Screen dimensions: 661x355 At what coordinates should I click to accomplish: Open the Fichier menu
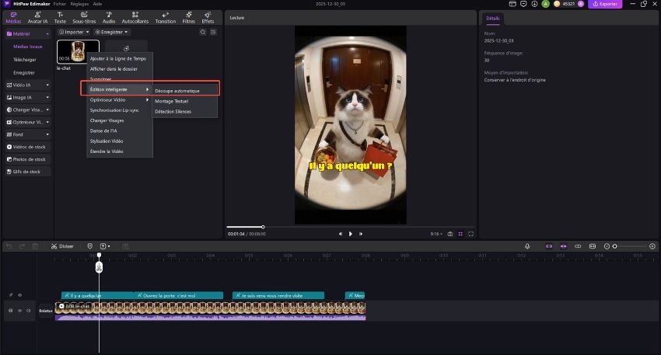point(59,4)
